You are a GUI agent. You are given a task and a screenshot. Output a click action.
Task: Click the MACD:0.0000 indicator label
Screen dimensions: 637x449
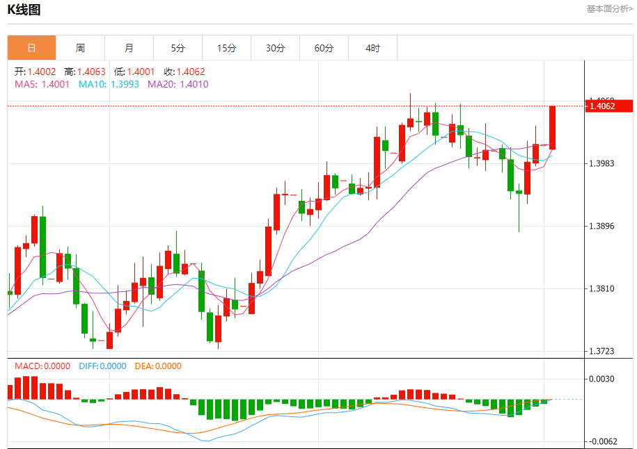coord(42,366)
